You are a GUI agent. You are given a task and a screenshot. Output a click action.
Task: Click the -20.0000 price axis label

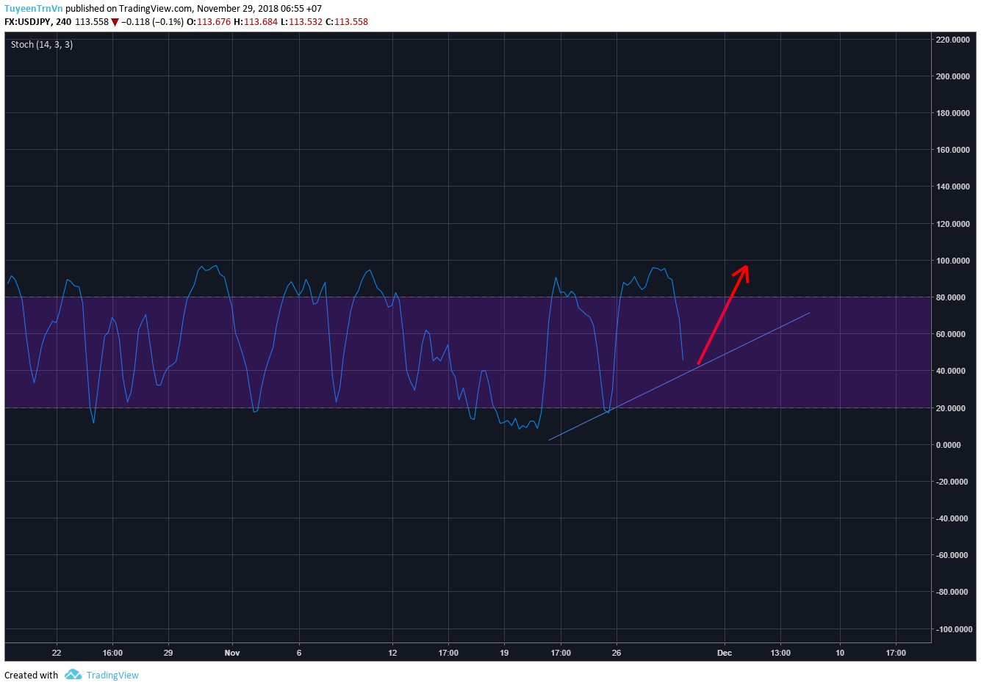point(952,482)
